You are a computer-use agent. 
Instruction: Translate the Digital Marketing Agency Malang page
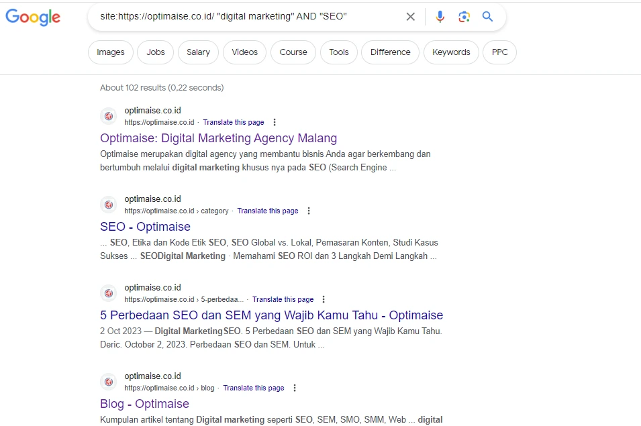click(234, 122)
